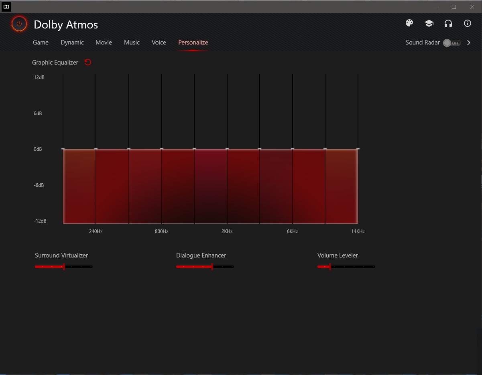The height and width of the screenshot is (375, 482).
Task: Maximize the Dolby Atmos window
Action: tap(454, 7)
